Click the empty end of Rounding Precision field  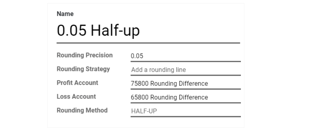point(192,56)
